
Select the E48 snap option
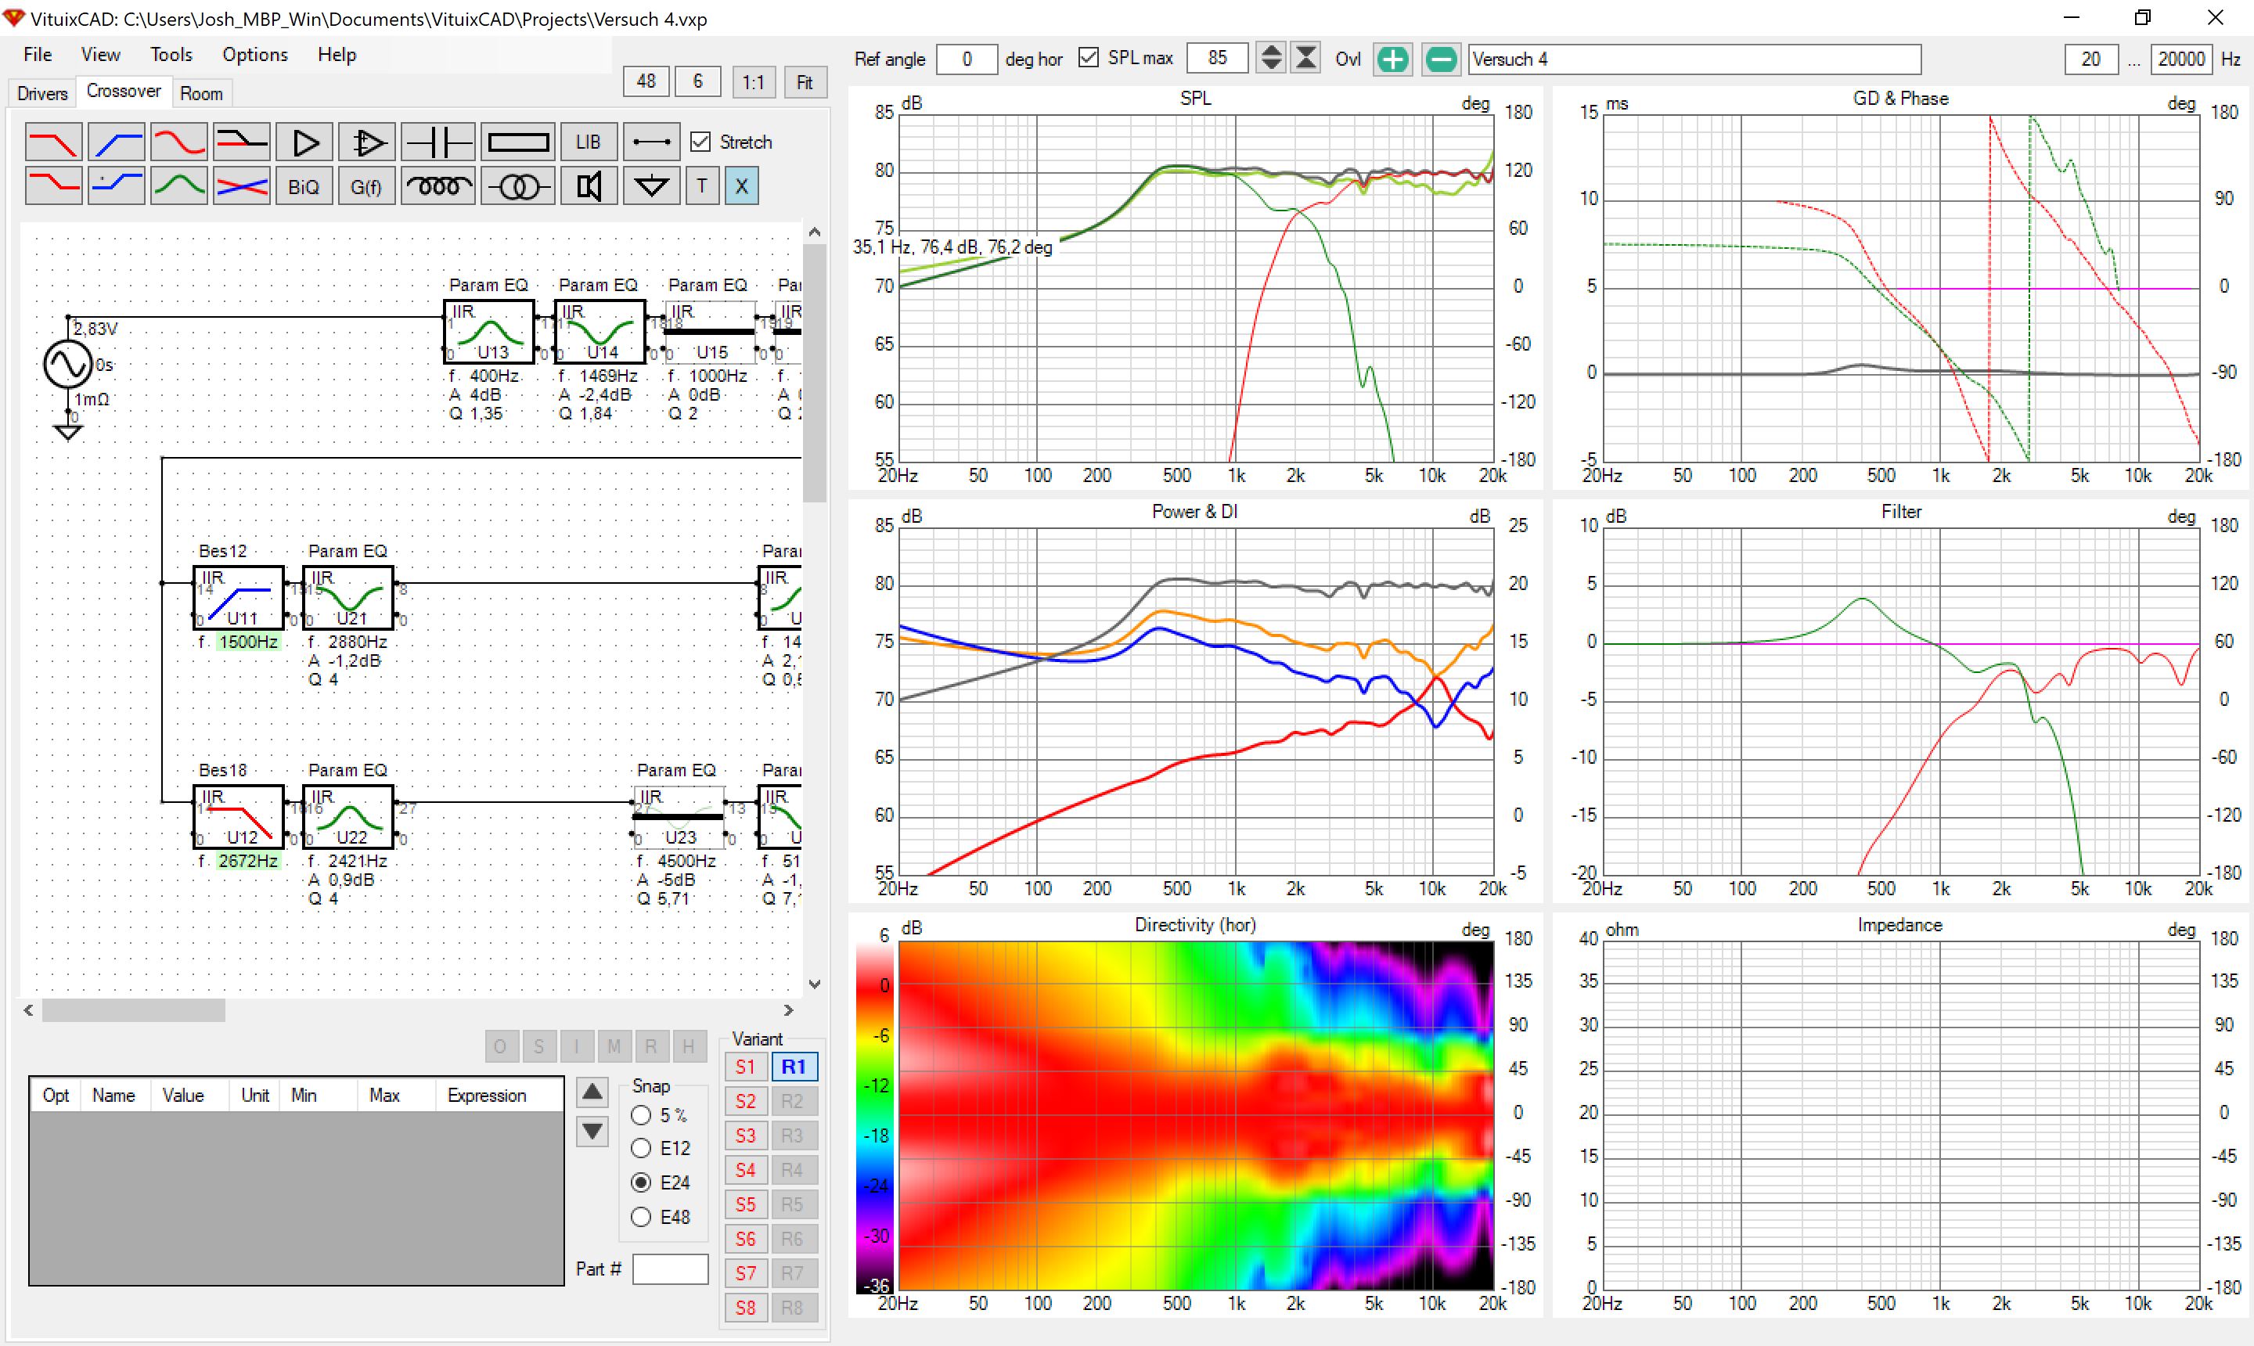coord(641,1217)
